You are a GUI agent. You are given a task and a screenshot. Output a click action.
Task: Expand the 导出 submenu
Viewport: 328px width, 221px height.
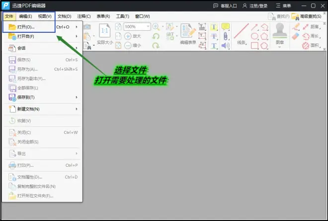tap(42, 153)
